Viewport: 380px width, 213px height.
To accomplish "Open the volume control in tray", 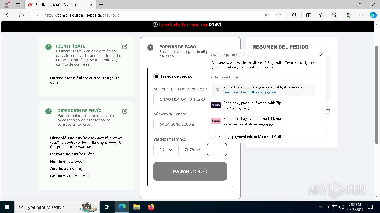I will click(342, 207).
